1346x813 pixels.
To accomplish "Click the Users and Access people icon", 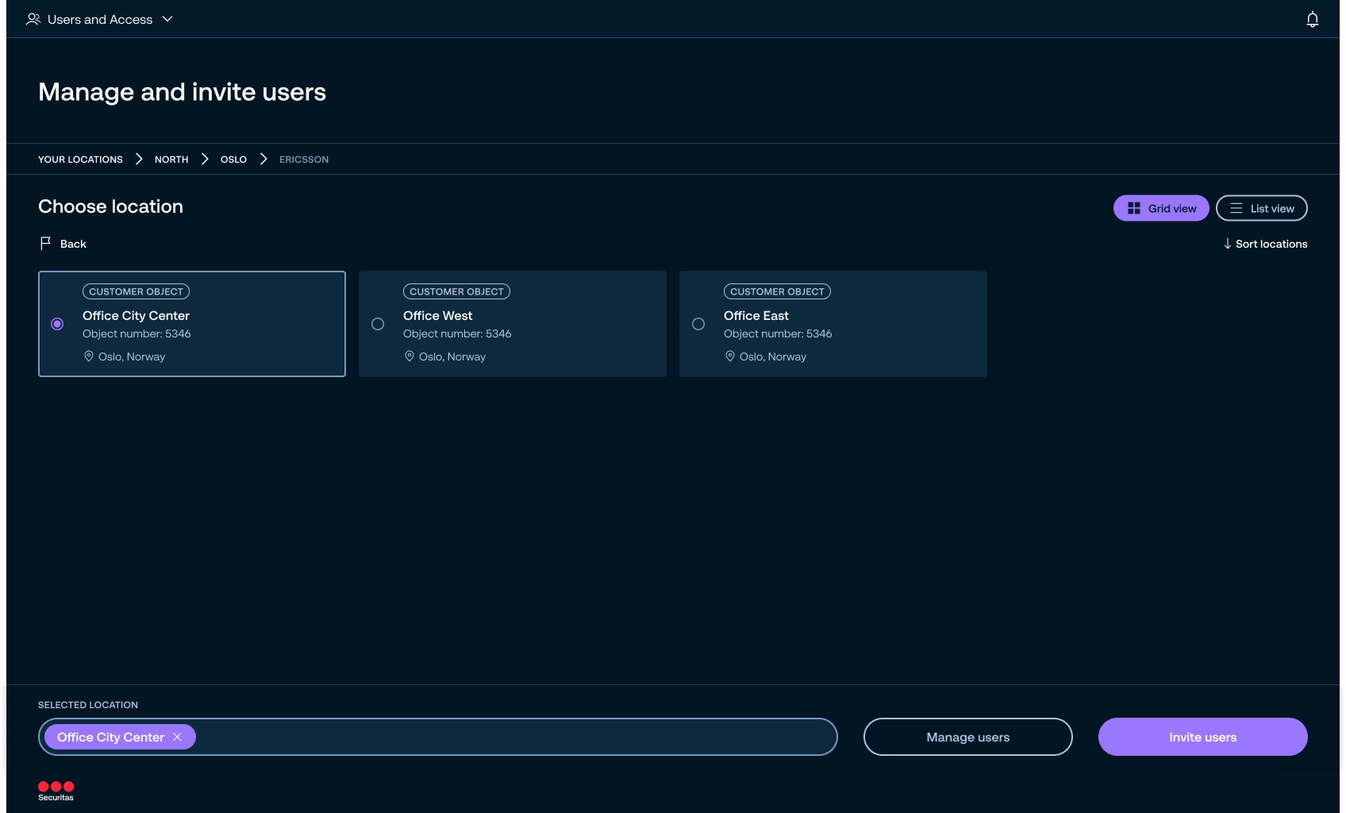I will coord(33,19).
